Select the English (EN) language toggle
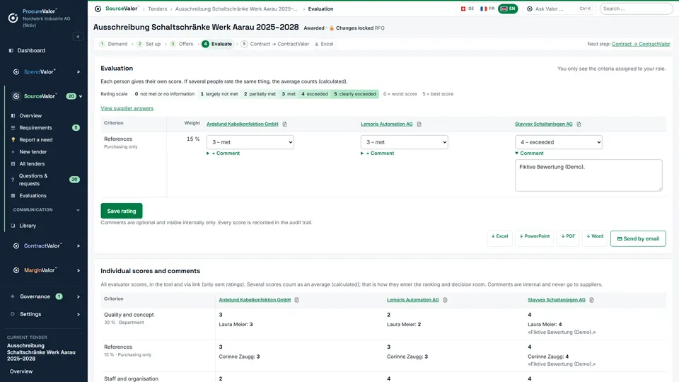The image size is (679, 382). [x=508, y=8]
